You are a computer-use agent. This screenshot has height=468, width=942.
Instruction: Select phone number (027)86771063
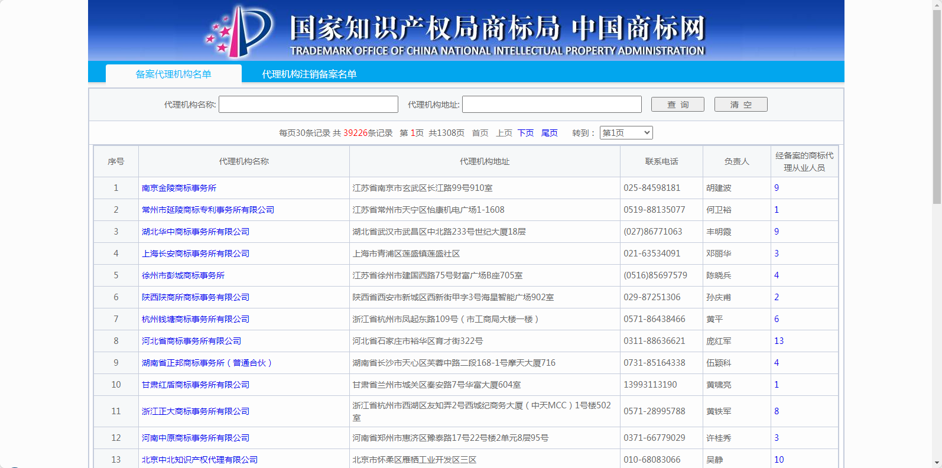(x=653, y=232)
